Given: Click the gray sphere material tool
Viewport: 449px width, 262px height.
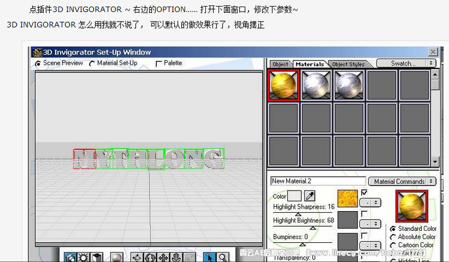Looking at the screenshot, I should (117, 257).
